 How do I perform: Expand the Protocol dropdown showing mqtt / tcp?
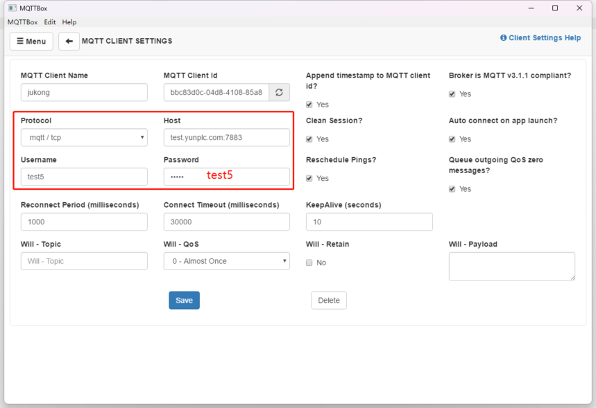point(84,137)
